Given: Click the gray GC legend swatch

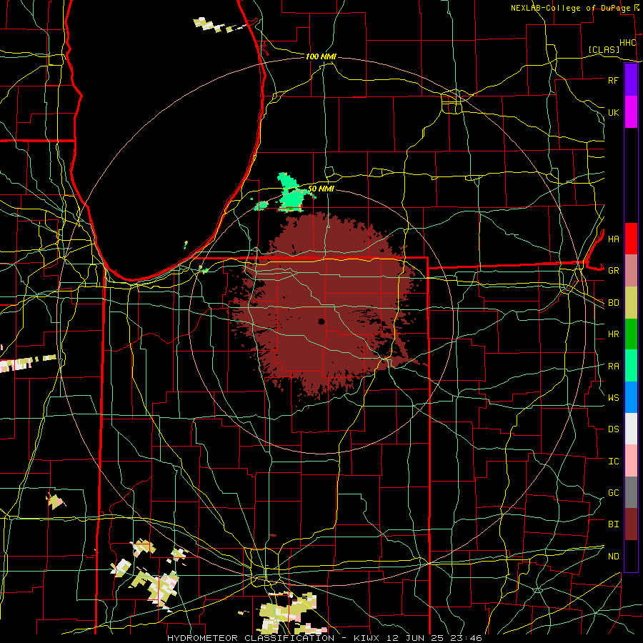Looking at the screenshot, I should coord(631,492).
